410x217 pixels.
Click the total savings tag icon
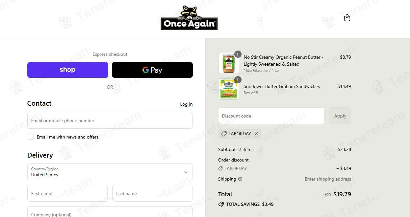click(221, 204)
